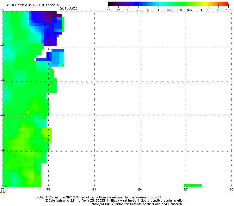Select the -0.7 color scale tick label
Viewport: 234px width, 206px height.
168,10
